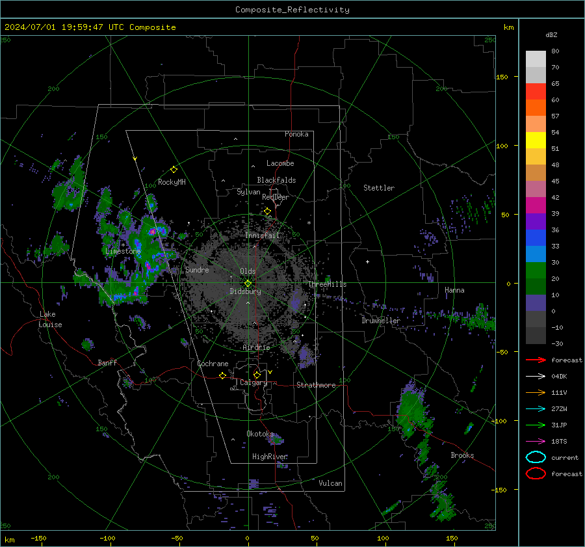Click the red forecast arrow in the legend

point(536,360)
